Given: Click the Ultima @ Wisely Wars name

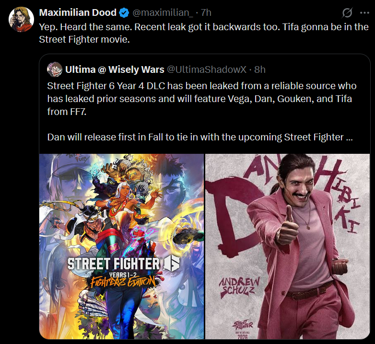Looking at the screenshot, I should coord(115,69).
